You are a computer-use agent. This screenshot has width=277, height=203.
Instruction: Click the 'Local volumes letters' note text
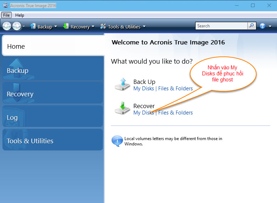pos(173,141)
